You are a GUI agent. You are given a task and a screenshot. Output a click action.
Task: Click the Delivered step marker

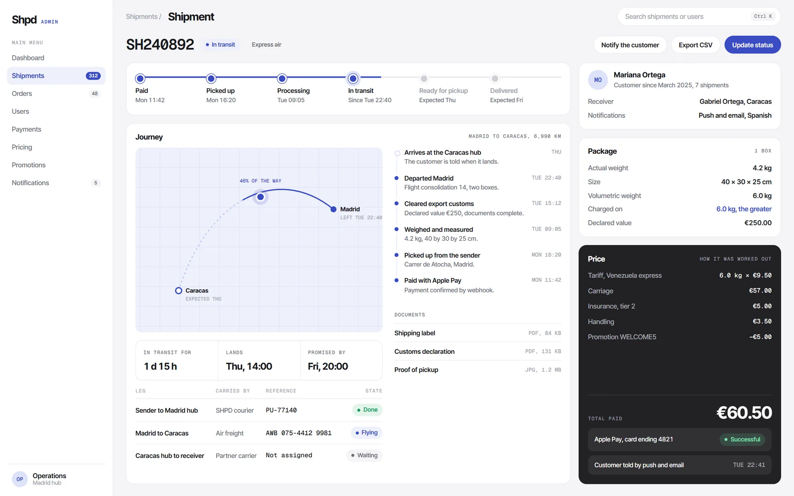click(x=495, y=79)
